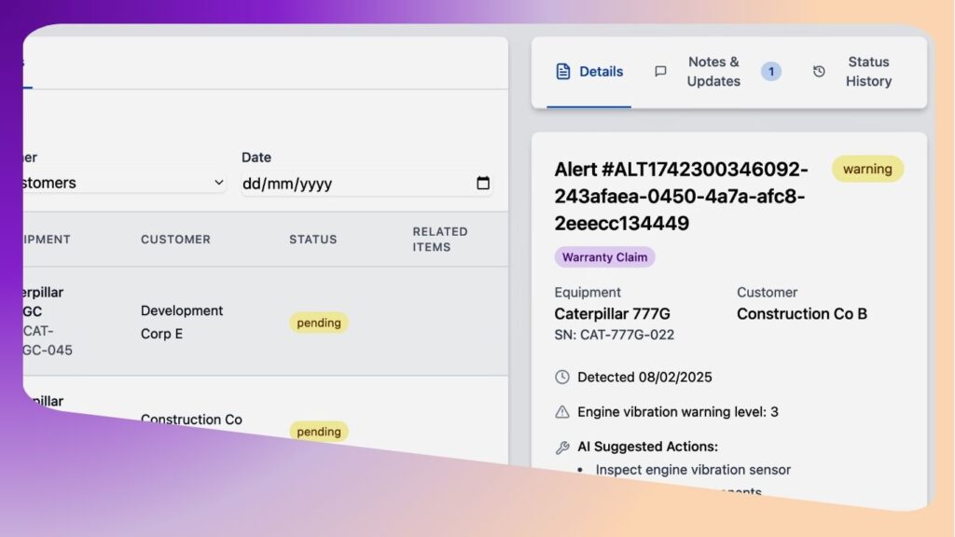Click the detected clock icon
Screen dimensions: 955x537
click(x=562, y=378)
